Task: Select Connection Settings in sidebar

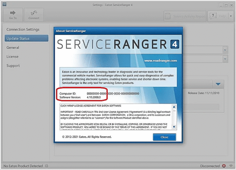Action: coord(23,30)
